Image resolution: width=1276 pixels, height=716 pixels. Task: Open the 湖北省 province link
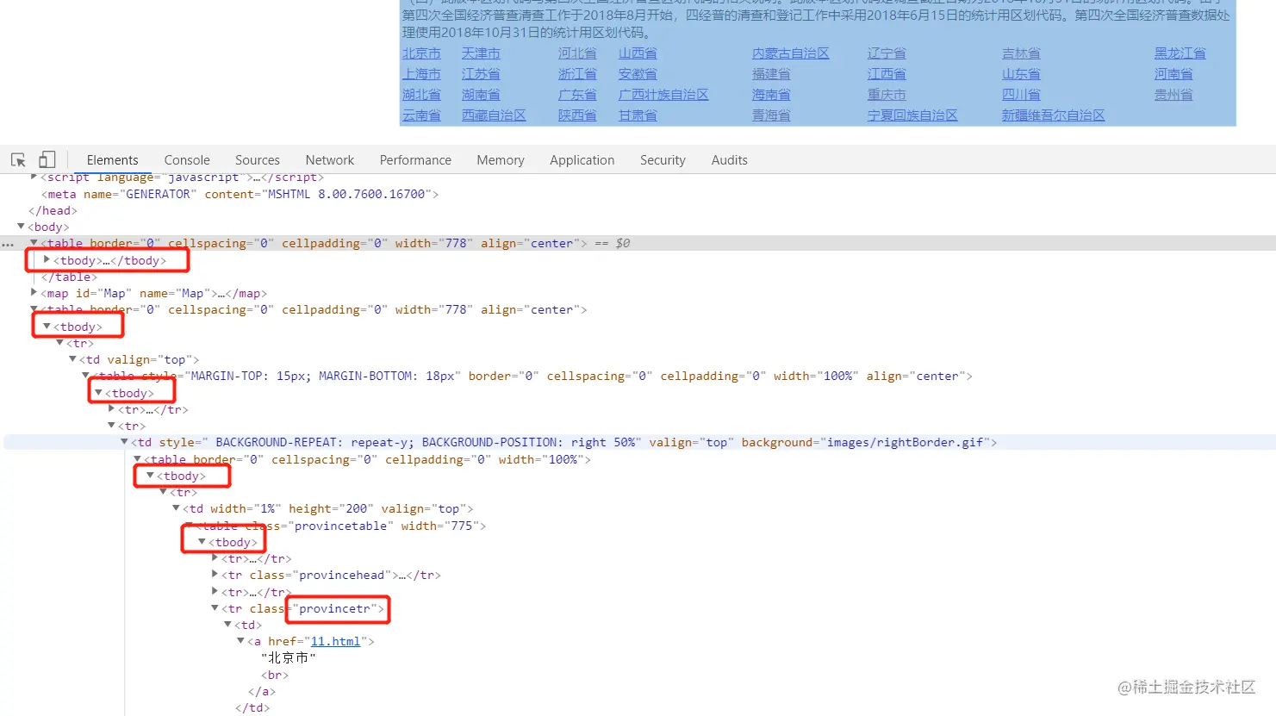tap(421, 95)
